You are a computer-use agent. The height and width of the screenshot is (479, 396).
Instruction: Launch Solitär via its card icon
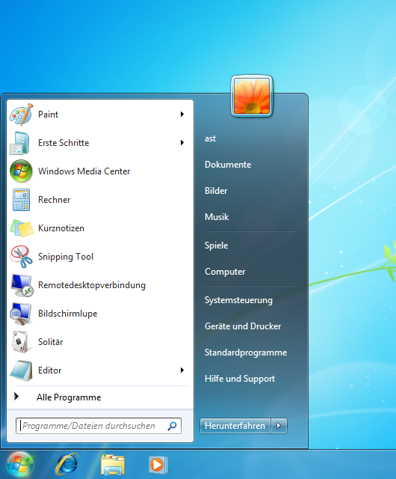(20, 342)
